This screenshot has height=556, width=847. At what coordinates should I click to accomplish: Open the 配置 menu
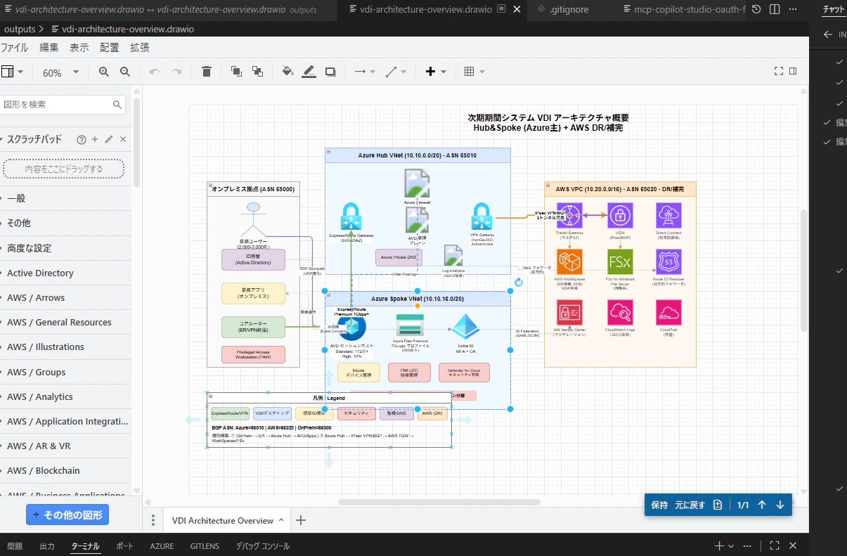pyautogui.click(x=109, y=48)
